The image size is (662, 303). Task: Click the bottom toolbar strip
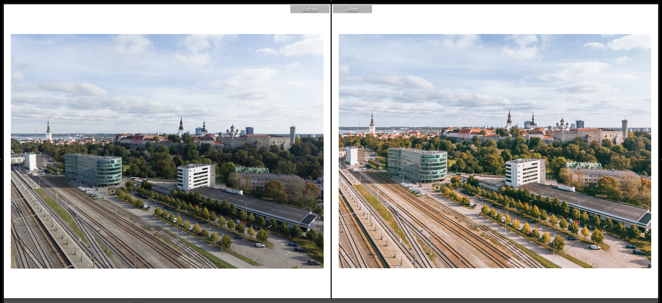pyautogui.click(x=331, y=301)
